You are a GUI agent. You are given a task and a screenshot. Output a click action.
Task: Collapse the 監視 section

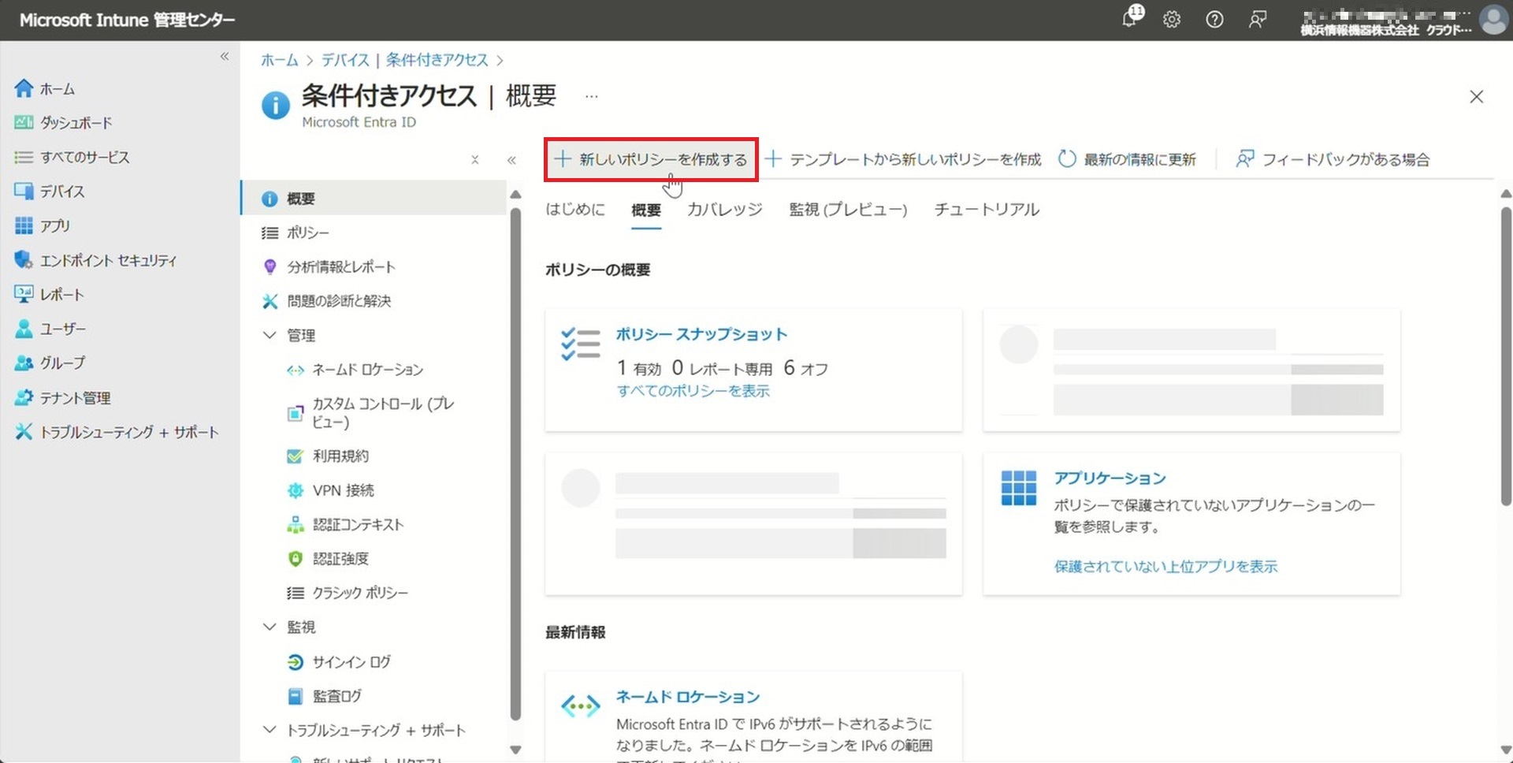pos(270,627)
